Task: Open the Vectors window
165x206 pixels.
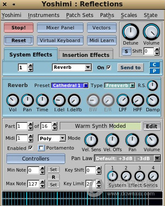Action: click(x=102, y=28)
